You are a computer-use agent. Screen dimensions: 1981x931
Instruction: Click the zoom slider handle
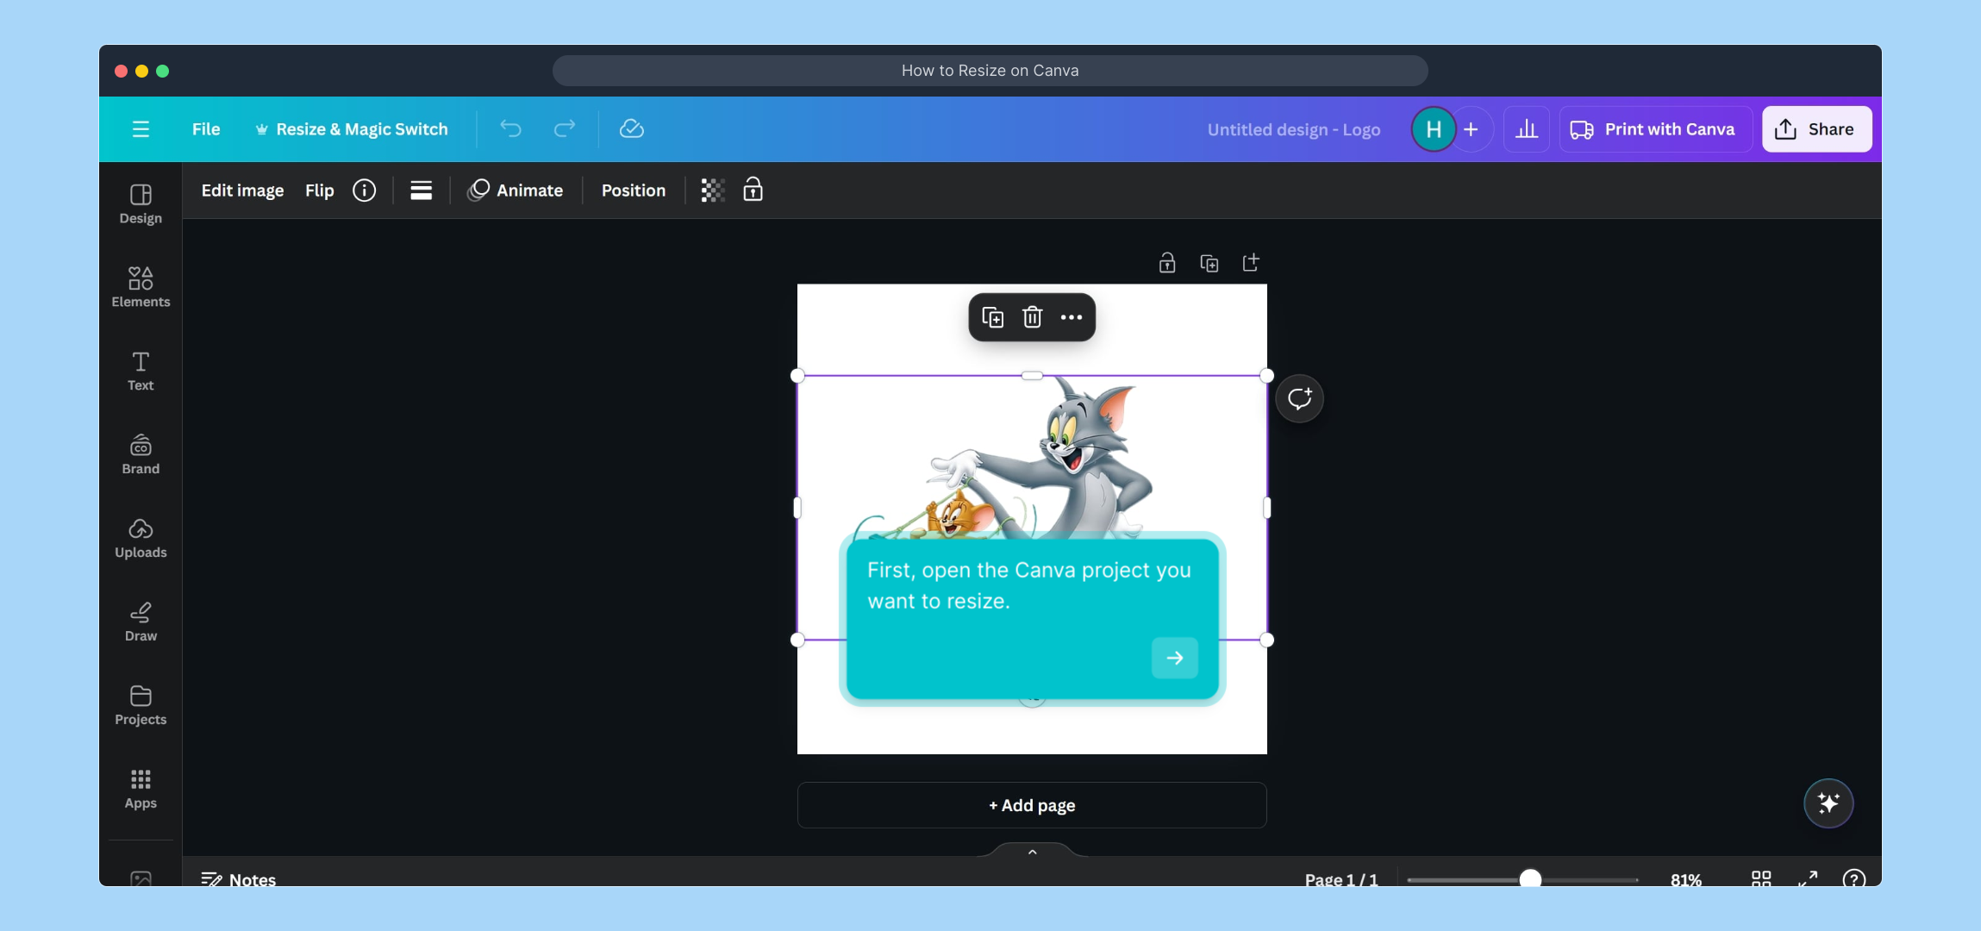point(1529,878)
